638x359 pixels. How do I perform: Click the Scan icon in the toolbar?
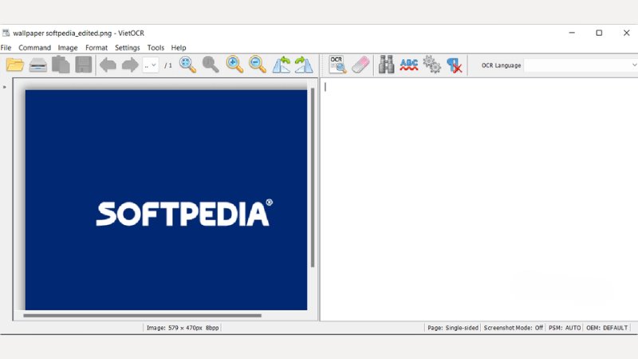tap(37, 65)
